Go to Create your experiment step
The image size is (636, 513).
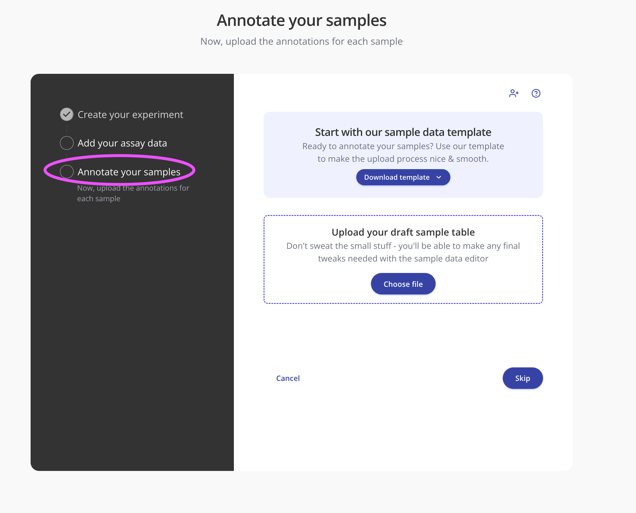tap(130, 115)
